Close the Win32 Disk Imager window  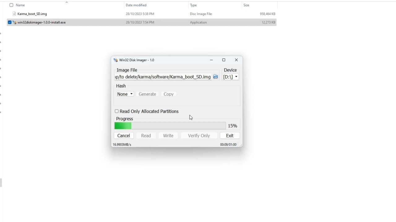pos(236,60)
